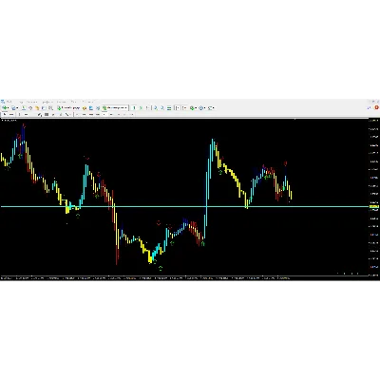Switch to line chart display

tap(147, 108)
